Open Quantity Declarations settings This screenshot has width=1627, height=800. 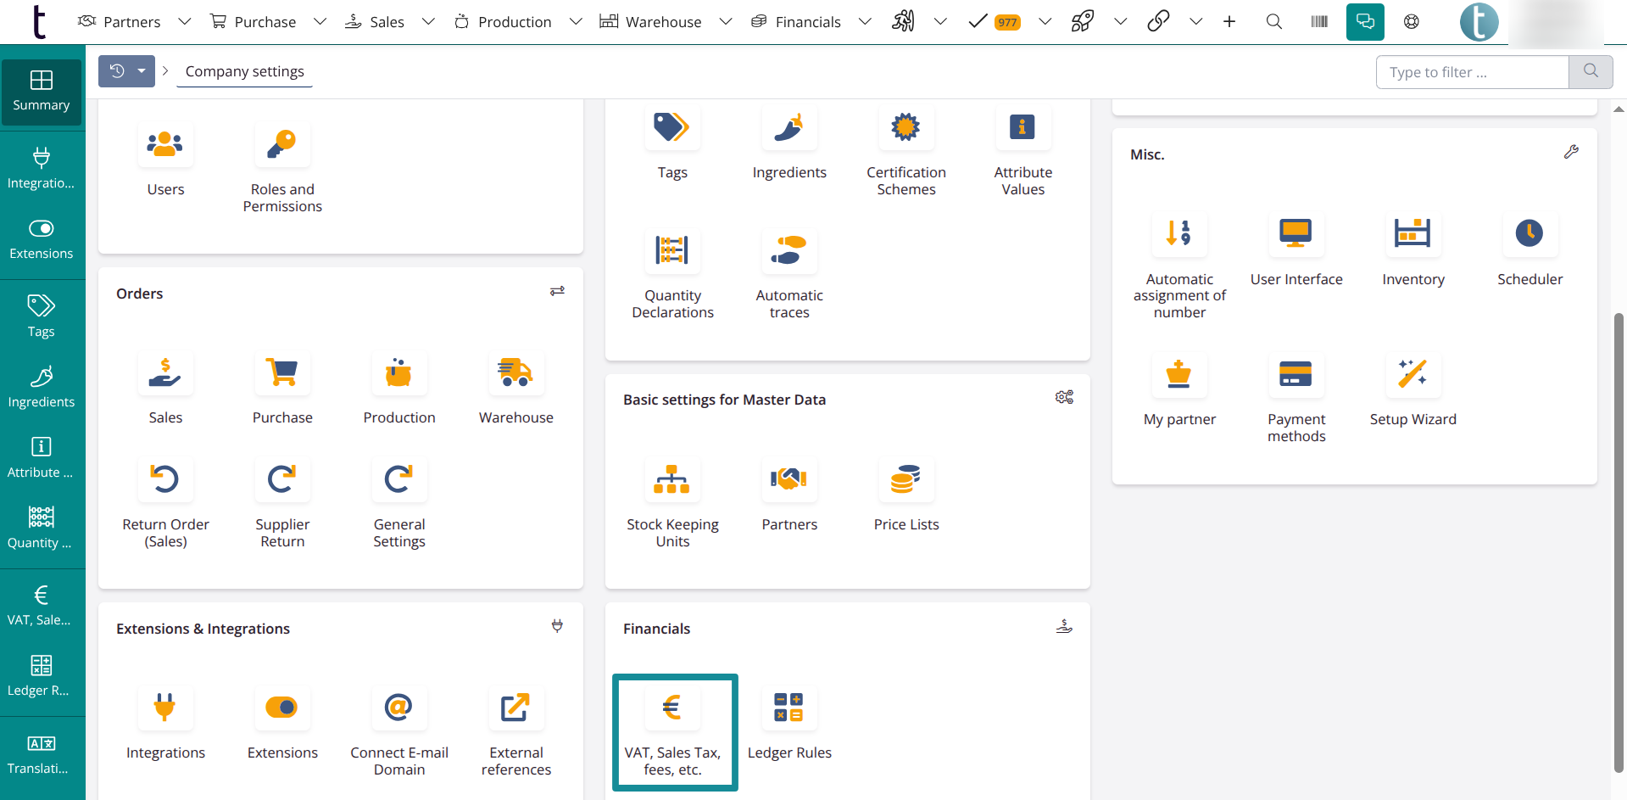point(671,251)
